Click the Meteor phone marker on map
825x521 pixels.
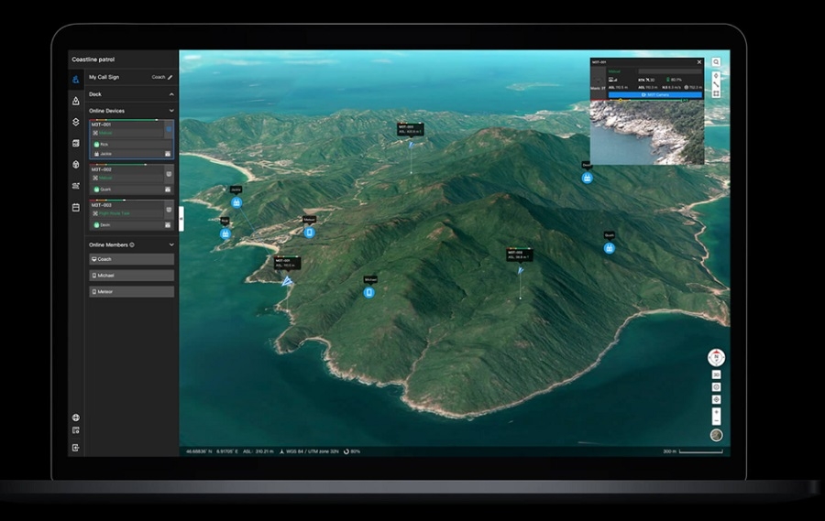tap(310, 233)
